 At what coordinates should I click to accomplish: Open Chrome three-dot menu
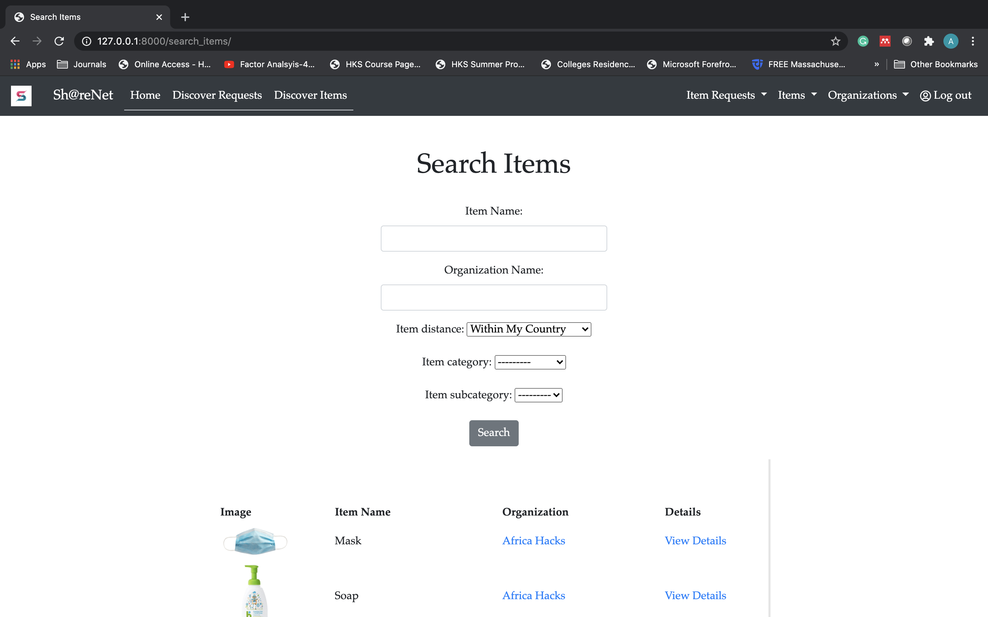(x=973, y=41)
